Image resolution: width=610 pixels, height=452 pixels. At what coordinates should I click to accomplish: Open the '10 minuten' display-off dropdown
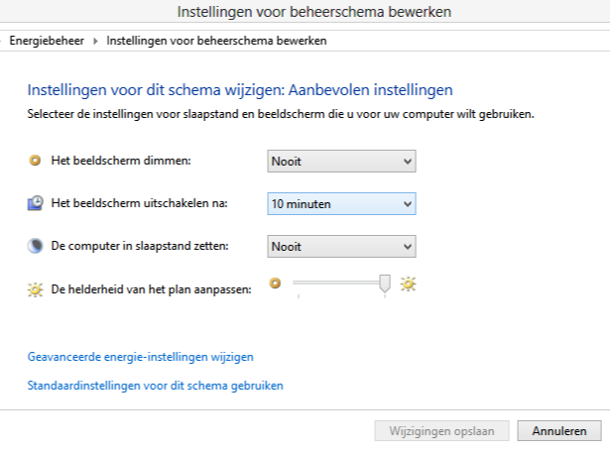click(341, 203)
